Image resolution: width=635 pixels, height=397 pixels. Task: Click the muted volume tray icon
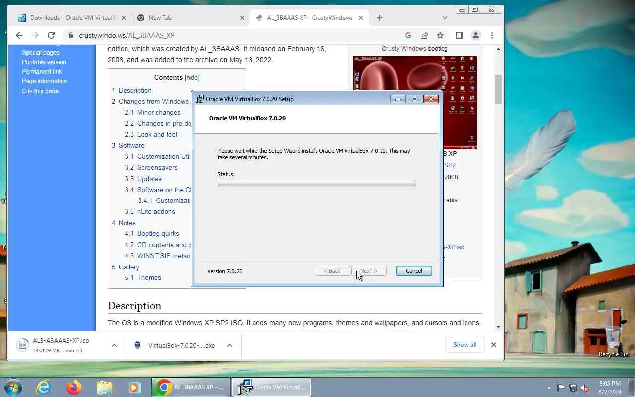(x=585, y=388)
